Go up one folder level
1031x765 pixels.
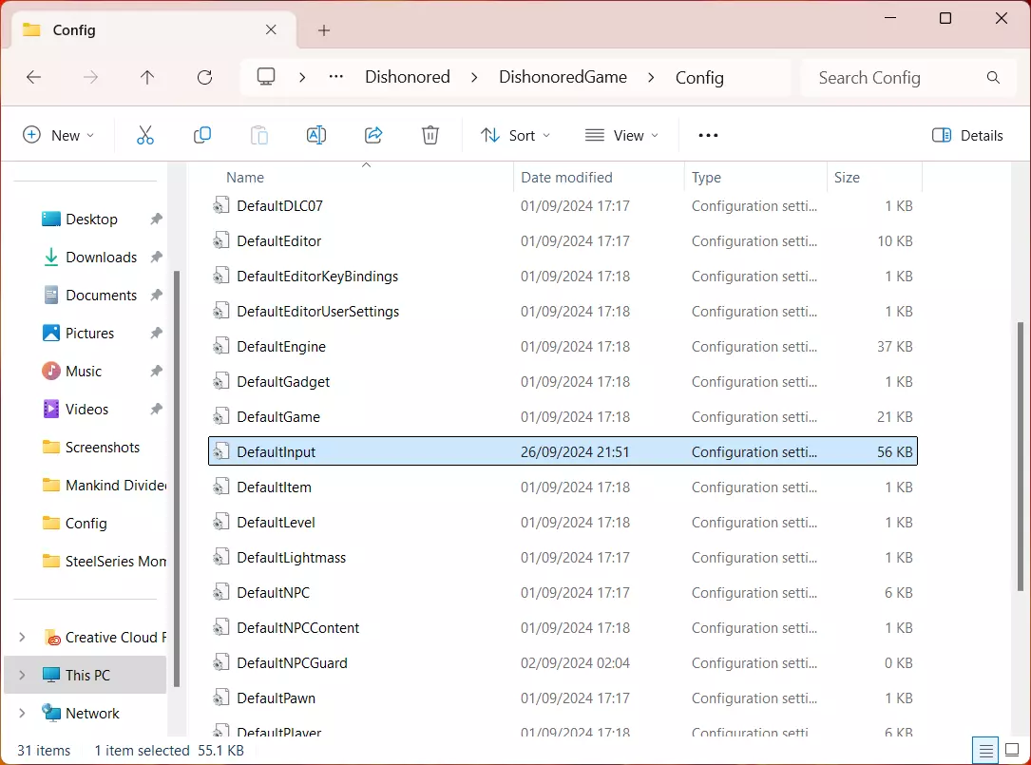coord(147,78)
